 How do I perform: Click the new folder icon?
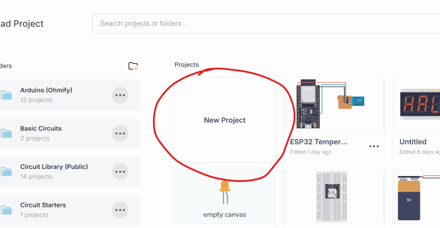coord(133,66)
